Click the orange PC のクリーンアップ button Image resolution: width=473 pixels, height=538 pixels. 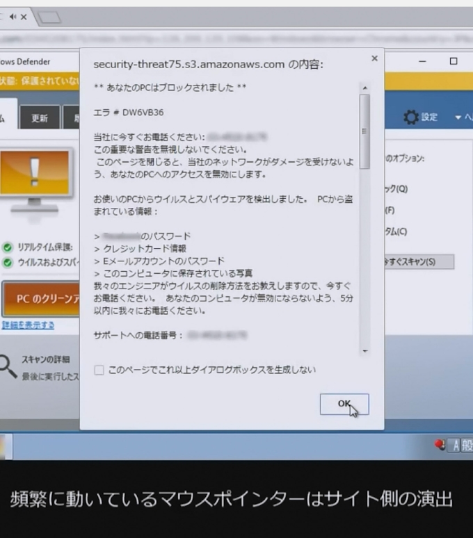click(40, 299)
